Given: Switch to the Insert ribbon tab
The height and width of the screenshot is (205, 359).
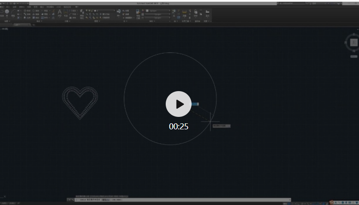Looking at the screenshot, I should (8, 7).
